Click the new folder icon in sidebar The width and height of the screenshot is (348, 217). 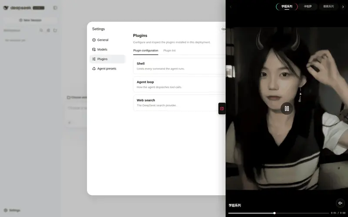pyautogui.click(x=55, y=30)
